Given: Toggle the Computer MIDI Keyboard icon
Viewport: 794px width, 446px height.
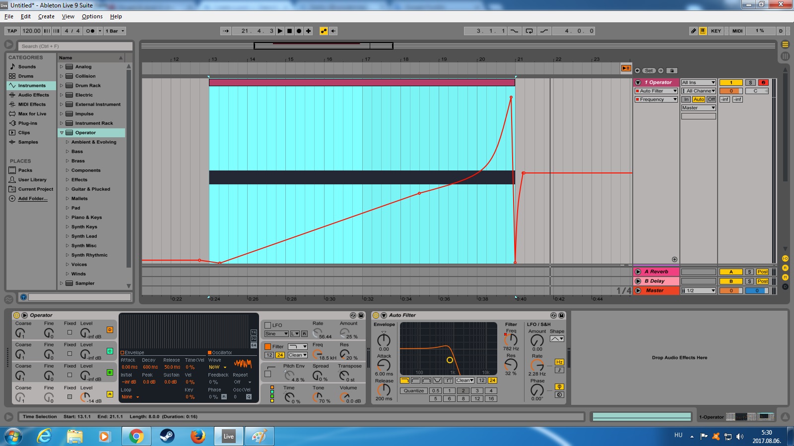Looking at the screenshot, I should [x=703, y=31].
